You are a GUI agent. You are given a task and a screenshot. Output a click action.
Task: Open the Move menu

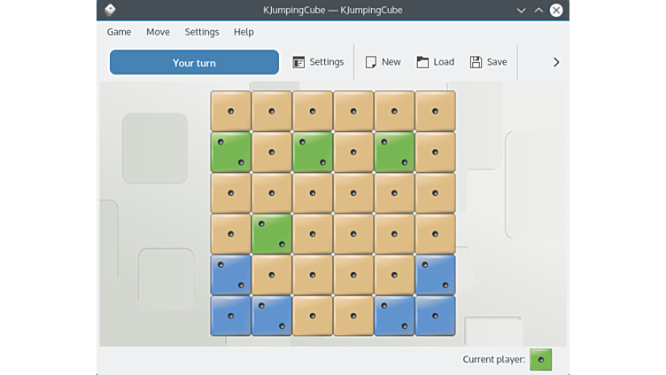tap(158, 32)
